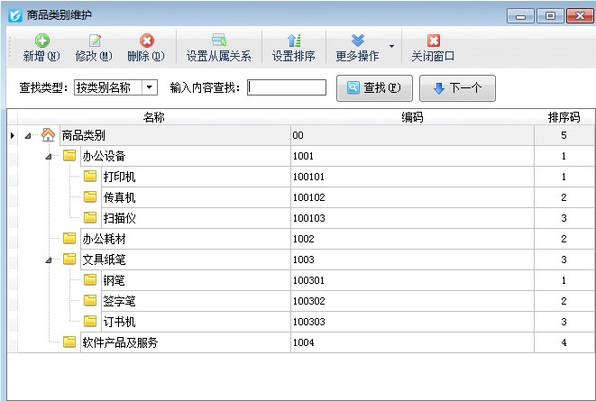The image size is (596, 401).
Task: Click the 名称 column header
Action: point(154,117)
